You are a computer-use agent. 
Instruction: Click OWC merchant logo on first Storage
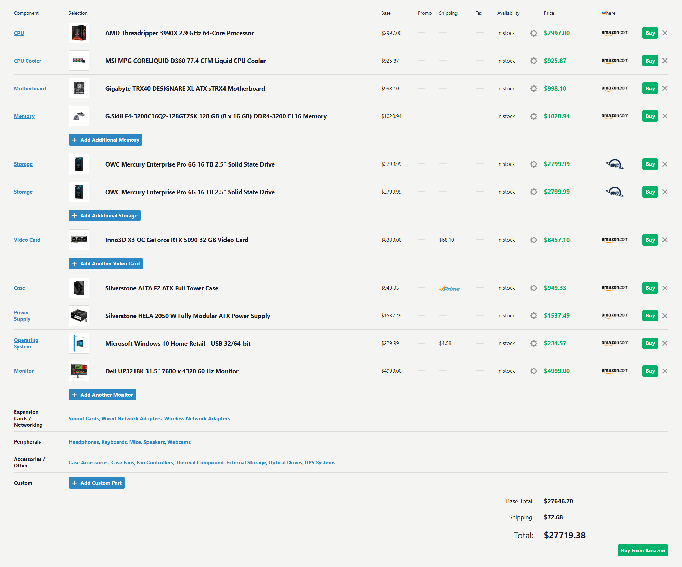pos(615,164)
